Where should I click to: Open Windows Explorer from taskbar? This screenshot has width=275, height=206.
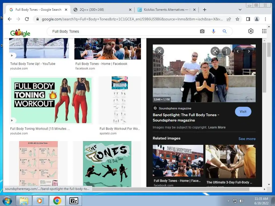pyautogui.click(x=24, y=201)
